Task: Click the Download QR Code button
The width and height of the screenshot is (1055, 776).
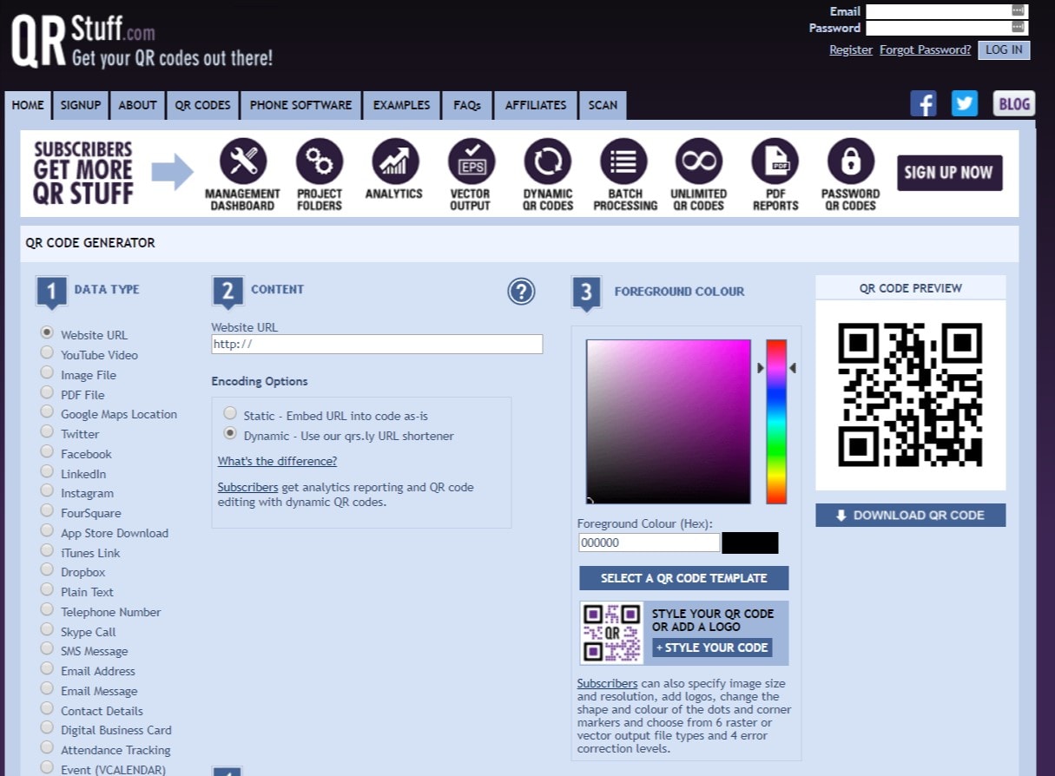Action: tap(910, 516)
